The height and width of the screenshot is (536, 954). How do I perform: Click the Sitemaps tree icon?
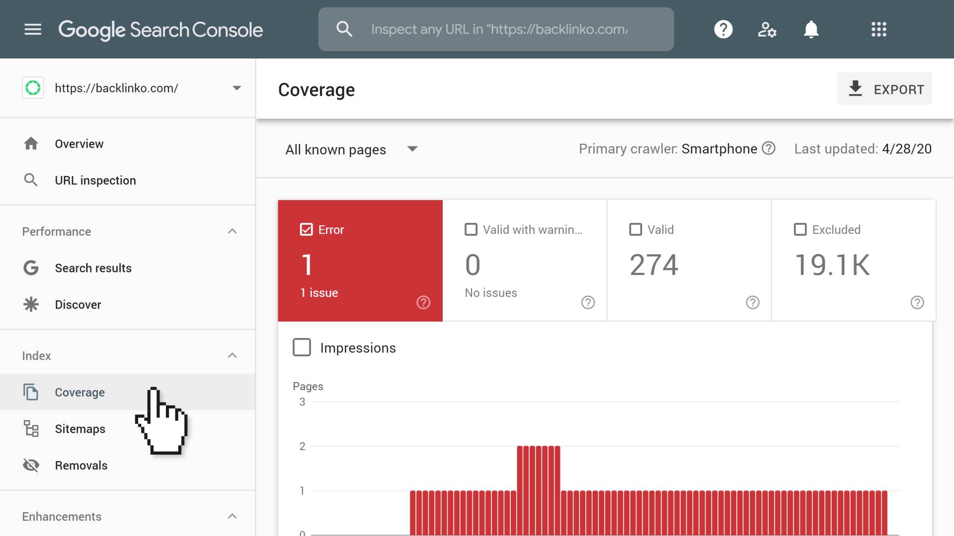(x=31, y=428)
